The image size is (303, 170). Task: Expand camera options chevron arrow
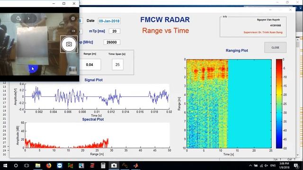pyautogui.click(x=28, y=18)
